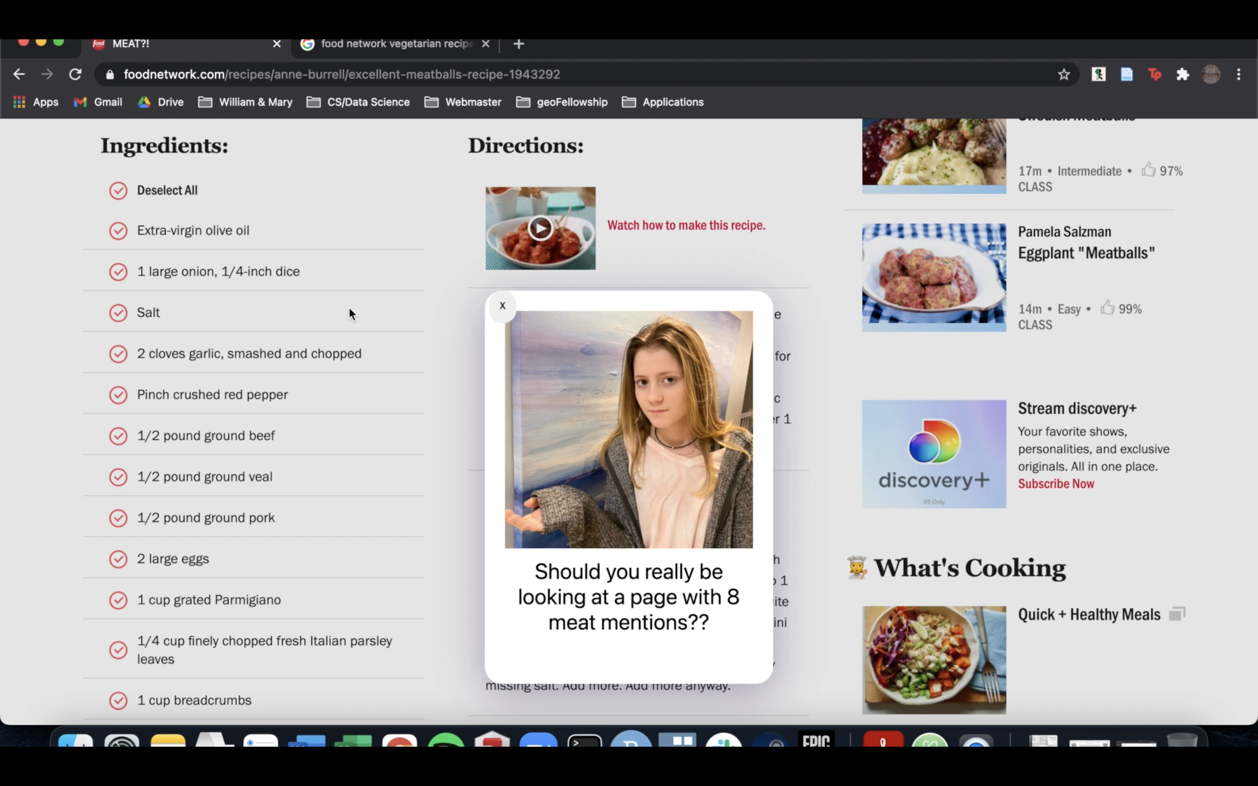Screen dimensions: 1258x786
Task: Reload the Food Network page
Action: [75, 74]
